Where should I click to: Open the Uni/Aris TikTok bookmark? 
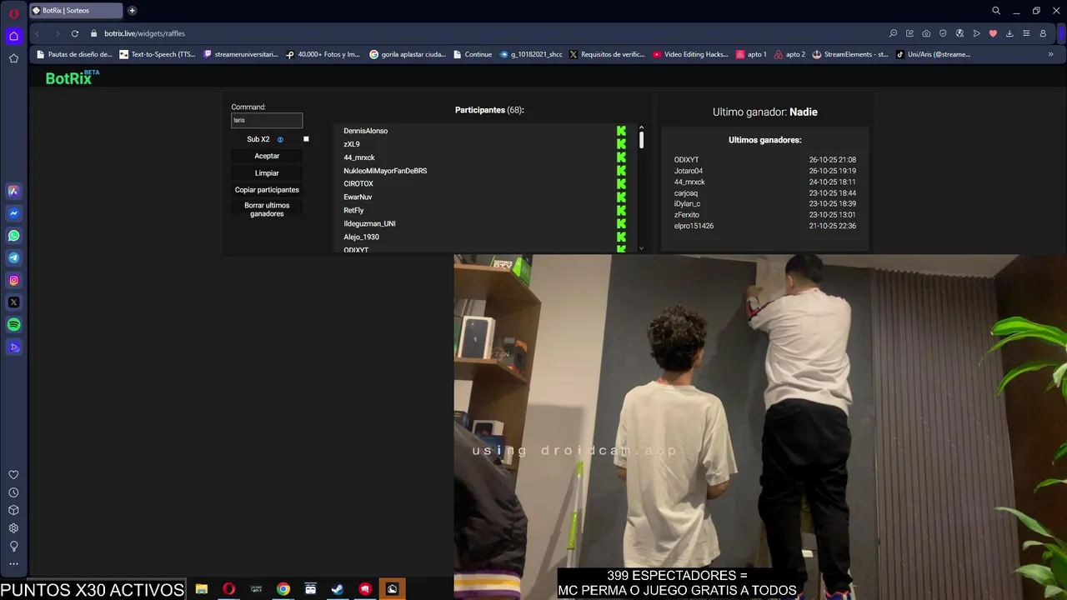point(934,54)
